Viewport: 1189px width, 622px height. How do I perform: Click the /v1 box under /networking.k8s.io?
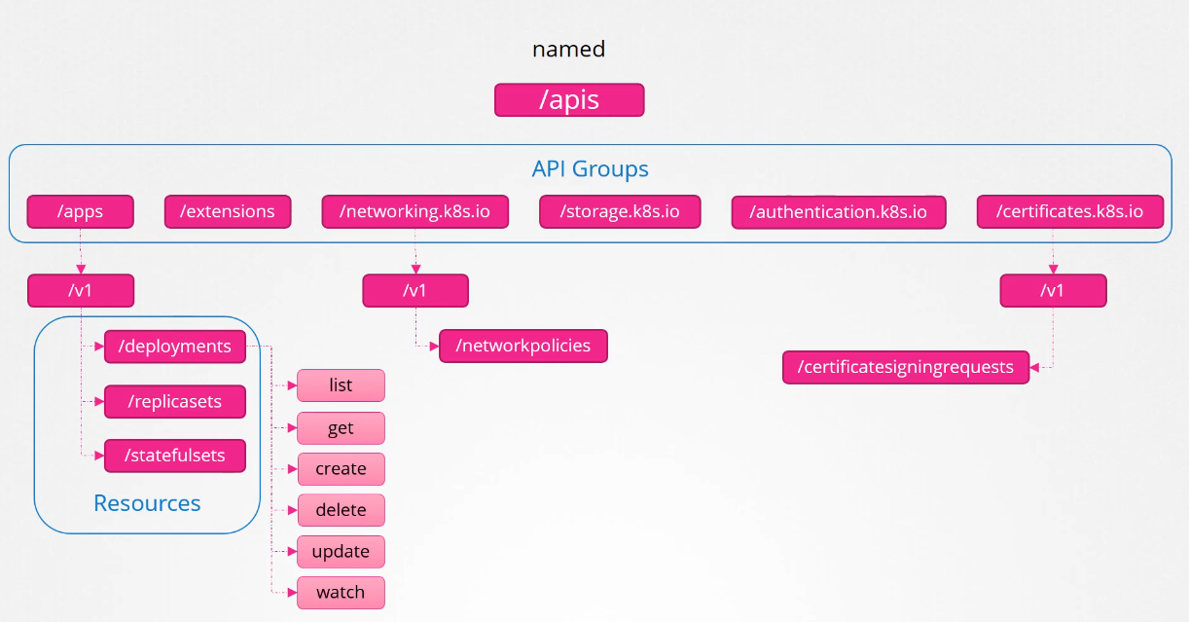click(x=415, y=291)
